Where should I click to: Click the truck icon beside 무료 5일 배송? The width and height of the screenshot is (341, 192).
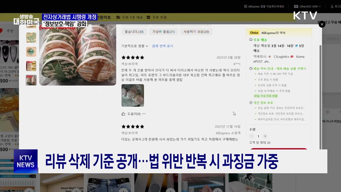(x=118, y=17)
